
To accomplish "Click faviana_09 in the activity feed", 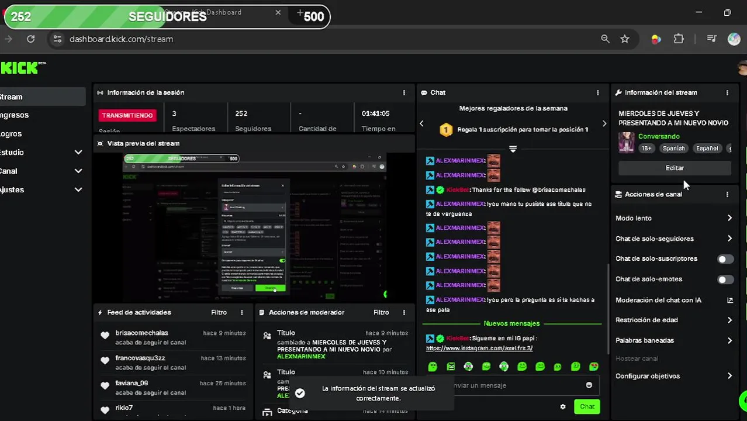I will click(132, 383).
